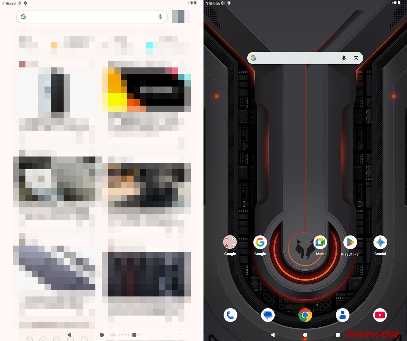Open the Messages app in the dock
407x341 pixels.
tap(268, 315)
